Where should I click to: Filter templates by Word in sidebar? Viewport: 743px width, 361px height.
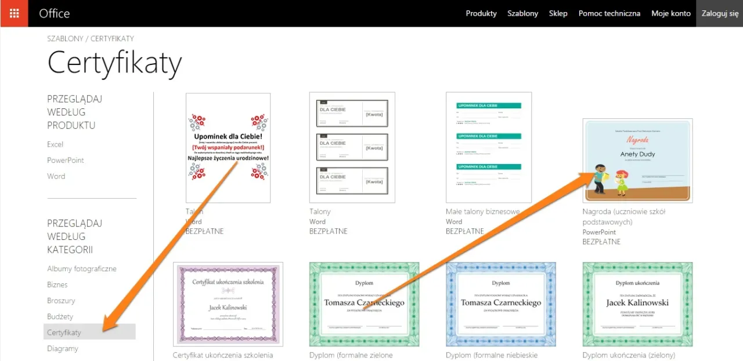56,176
